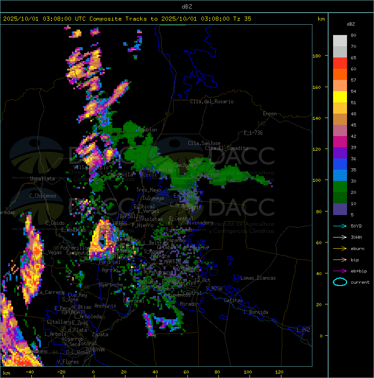
Task: Click the 'Encon' place label
Action: tap(270, 114)
